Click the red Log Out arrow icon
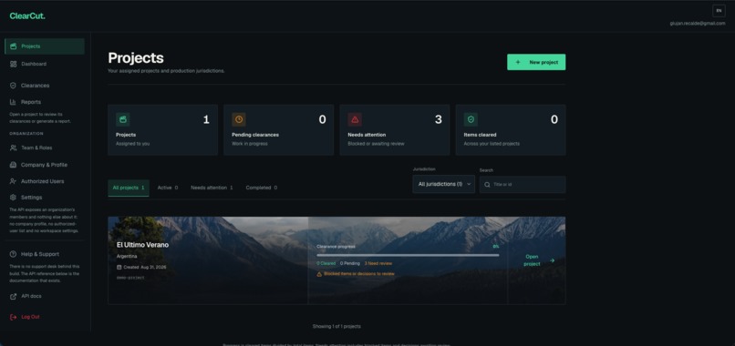The width and height of the screenshot is (735, 346). click(x=13, y=317)
